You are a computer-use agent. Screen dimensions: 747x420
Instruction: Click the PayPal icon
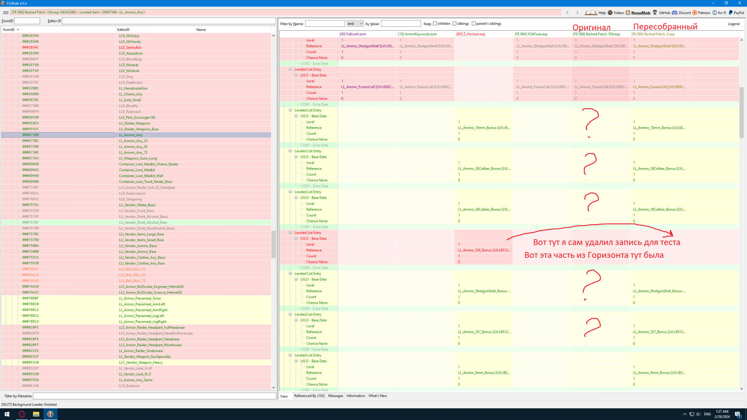(x=731, y=12)
